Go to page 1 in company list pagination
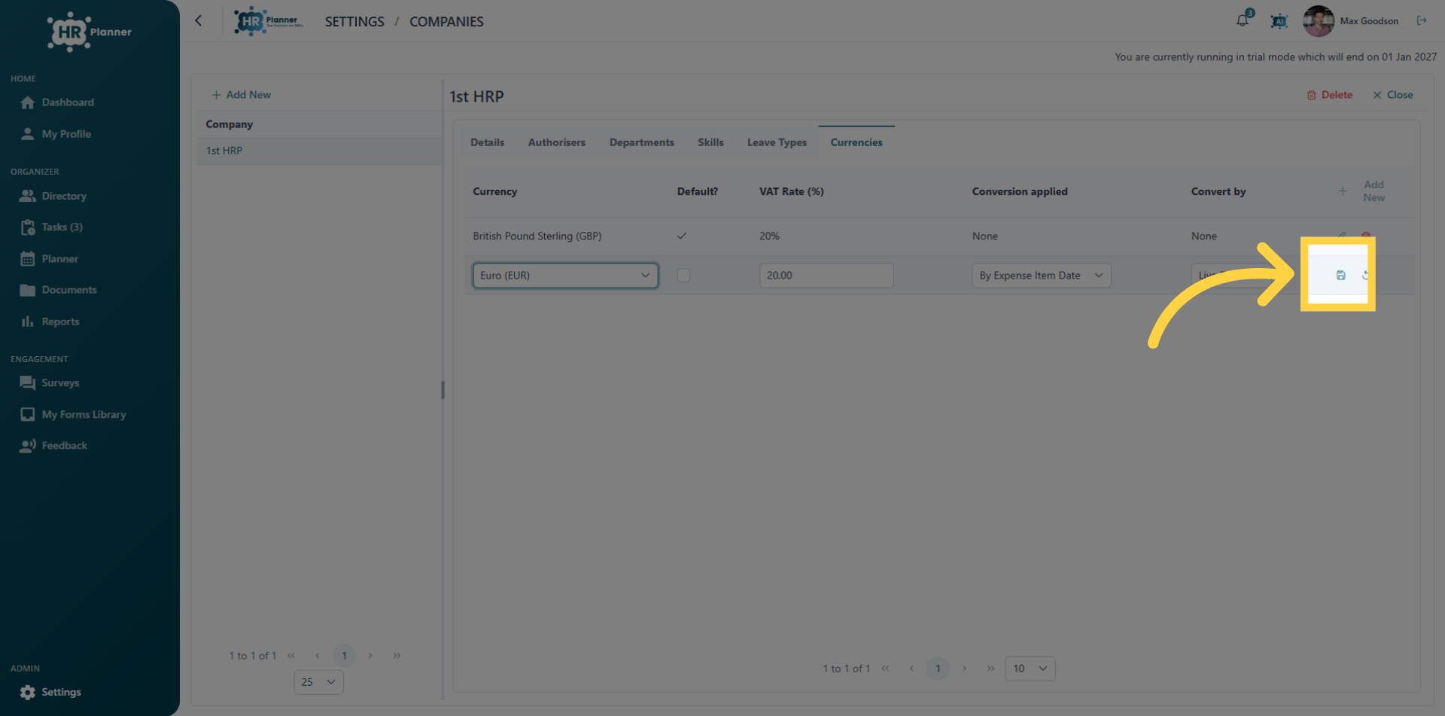The width and height of the screenshot is (1445, 716). [x=344, y=656]
